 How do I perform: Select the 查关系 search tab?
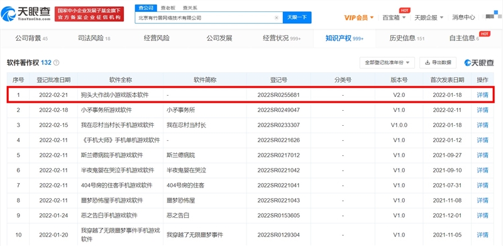click(190, 8)
